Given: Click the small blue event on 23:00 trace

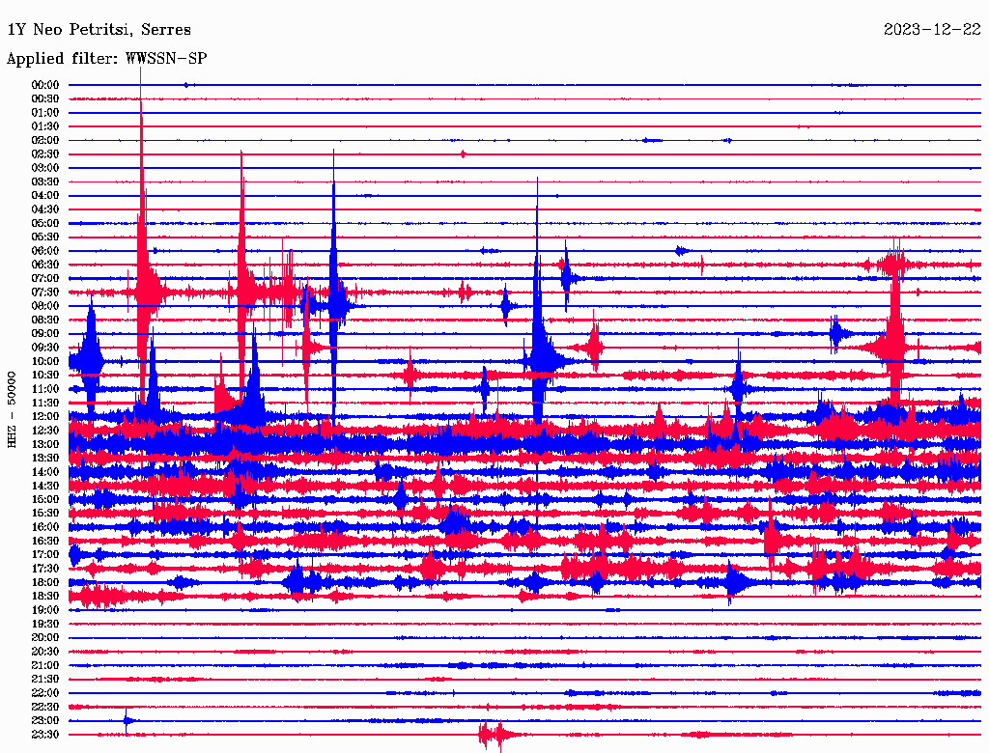Looking at the screenshot, I should (127, 720).
